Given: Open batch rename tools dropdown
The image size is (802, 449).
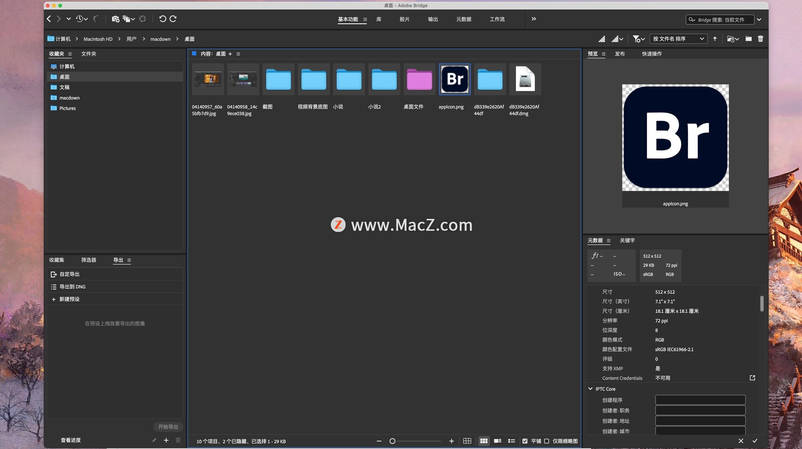Looking at the screenshot, I should [x=129, y=19].
